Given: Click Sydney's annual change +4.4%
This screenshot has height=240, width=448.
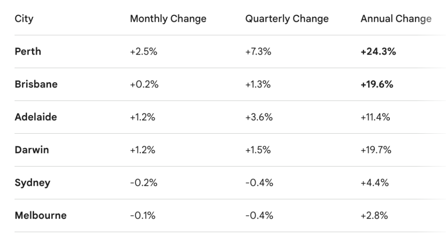Looking at the screenshot, I should pos(374,183).
